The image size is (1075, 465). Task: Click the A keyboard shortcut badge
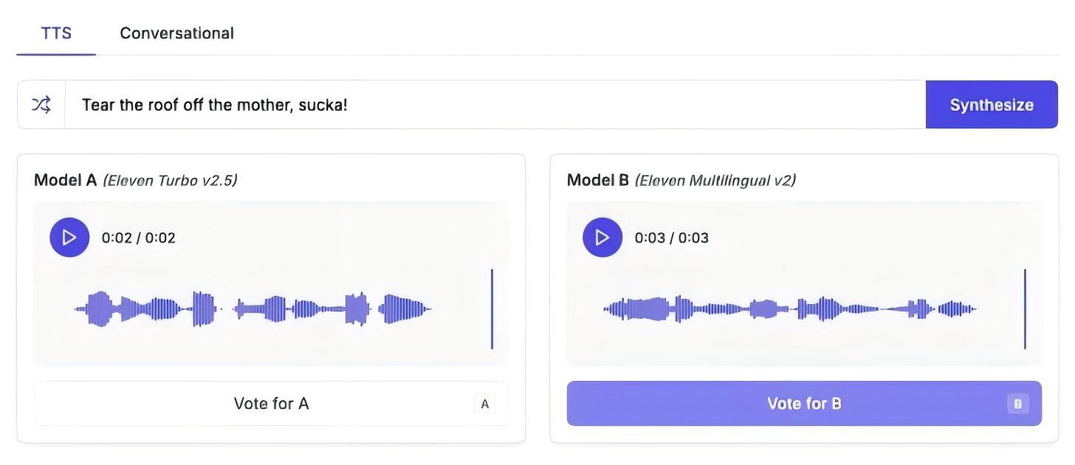[484, 404]
